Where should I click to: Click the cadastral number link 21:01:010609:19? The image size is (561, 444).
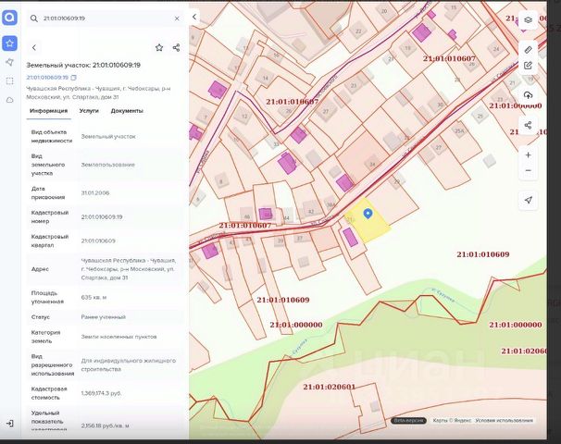point(46,78)
